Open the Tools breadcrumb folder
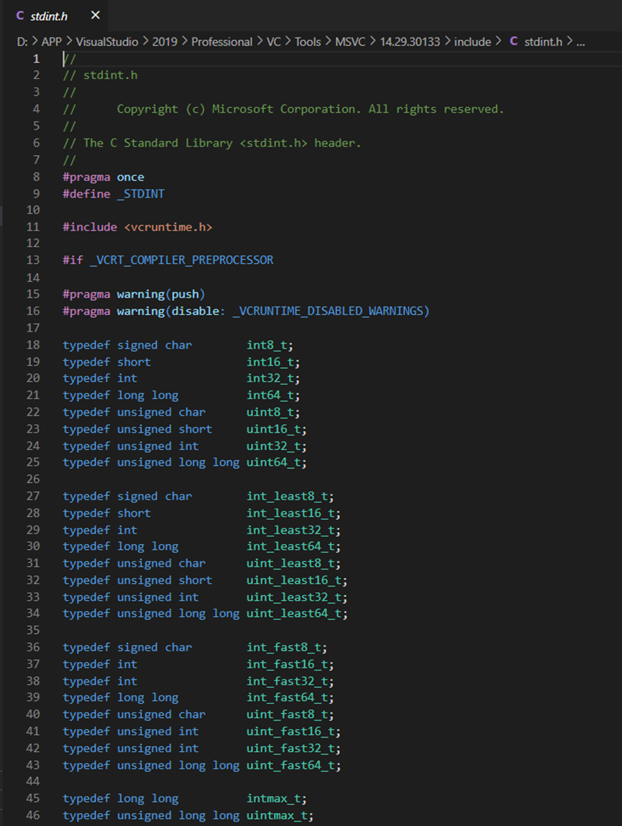The height and width of the screenshot is (826, 622). point(308,42)
